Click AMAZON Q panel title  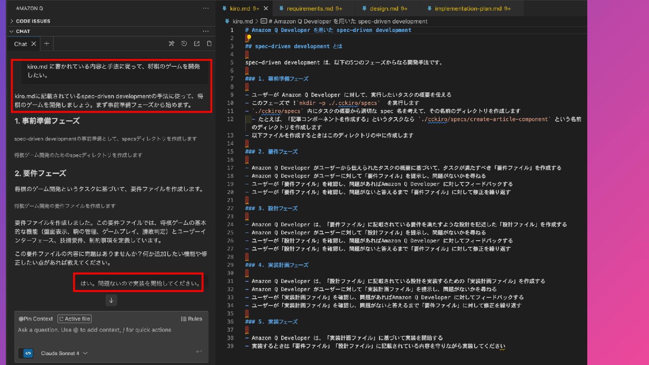[x=30, y=8]
